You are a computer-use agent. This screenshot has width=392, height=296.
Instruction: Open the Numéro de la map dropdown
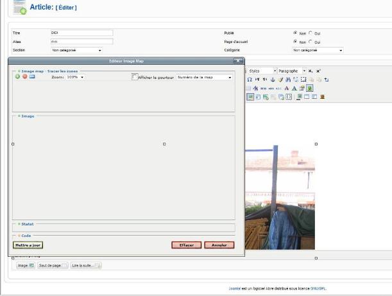click(x=204, y=77)
